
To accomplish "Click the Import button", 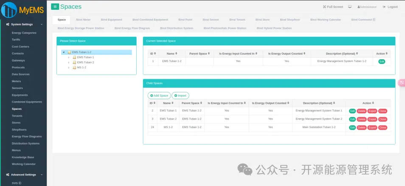I will coord(180,96).
